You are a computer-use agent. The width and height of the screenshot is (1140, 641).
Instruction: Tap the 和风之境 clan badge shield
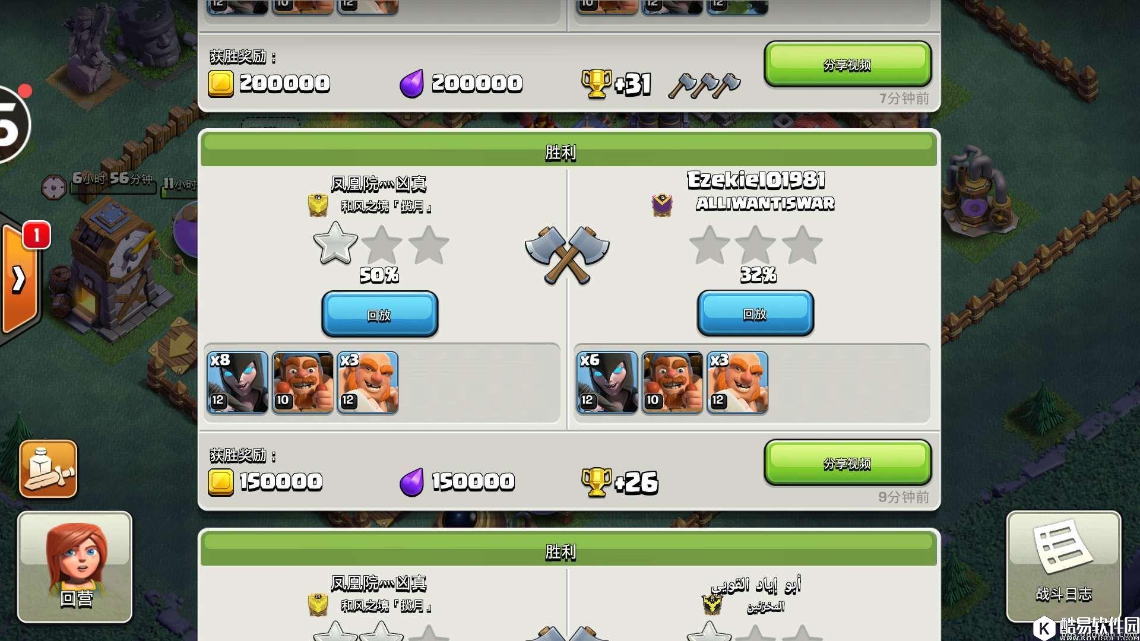point(318,205)
